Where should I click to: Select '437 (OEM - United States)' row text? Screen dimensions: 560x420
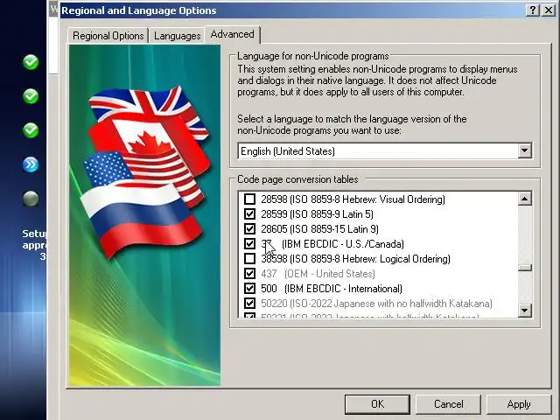318,274
